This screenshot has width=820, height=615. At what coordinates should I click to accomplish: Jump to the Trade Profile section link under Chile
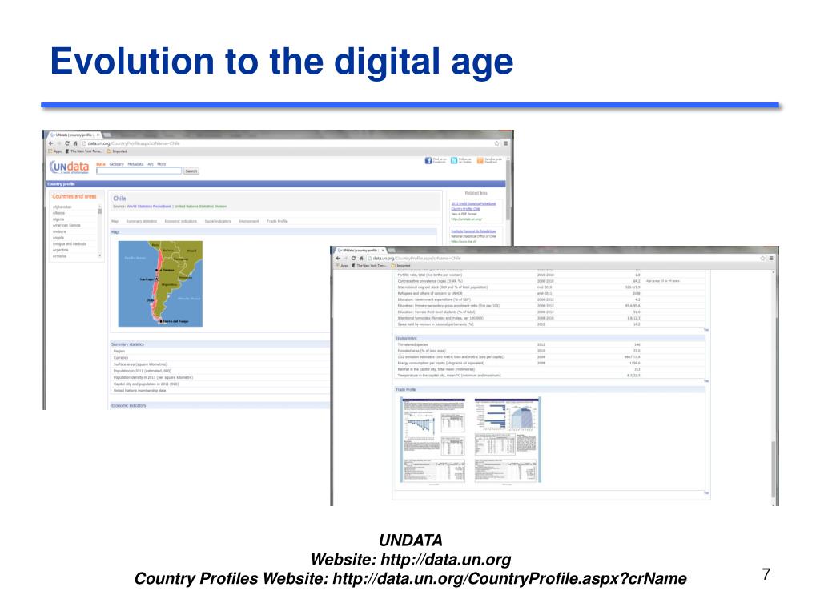277,221
